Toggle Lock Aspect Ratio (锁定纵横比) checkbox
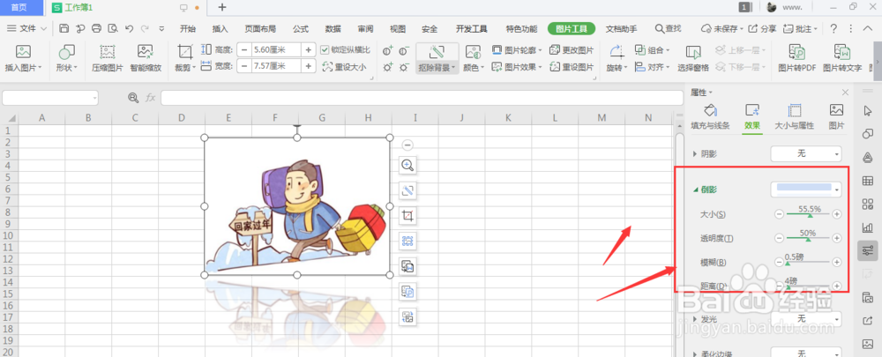 click(x=325, y=49)
